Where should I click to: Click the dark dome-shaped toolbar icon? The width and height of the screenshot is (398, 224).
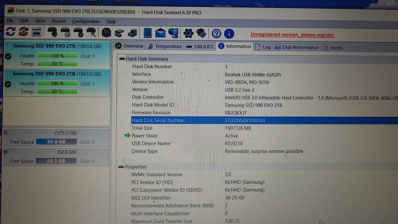click(x=106, y=33)
